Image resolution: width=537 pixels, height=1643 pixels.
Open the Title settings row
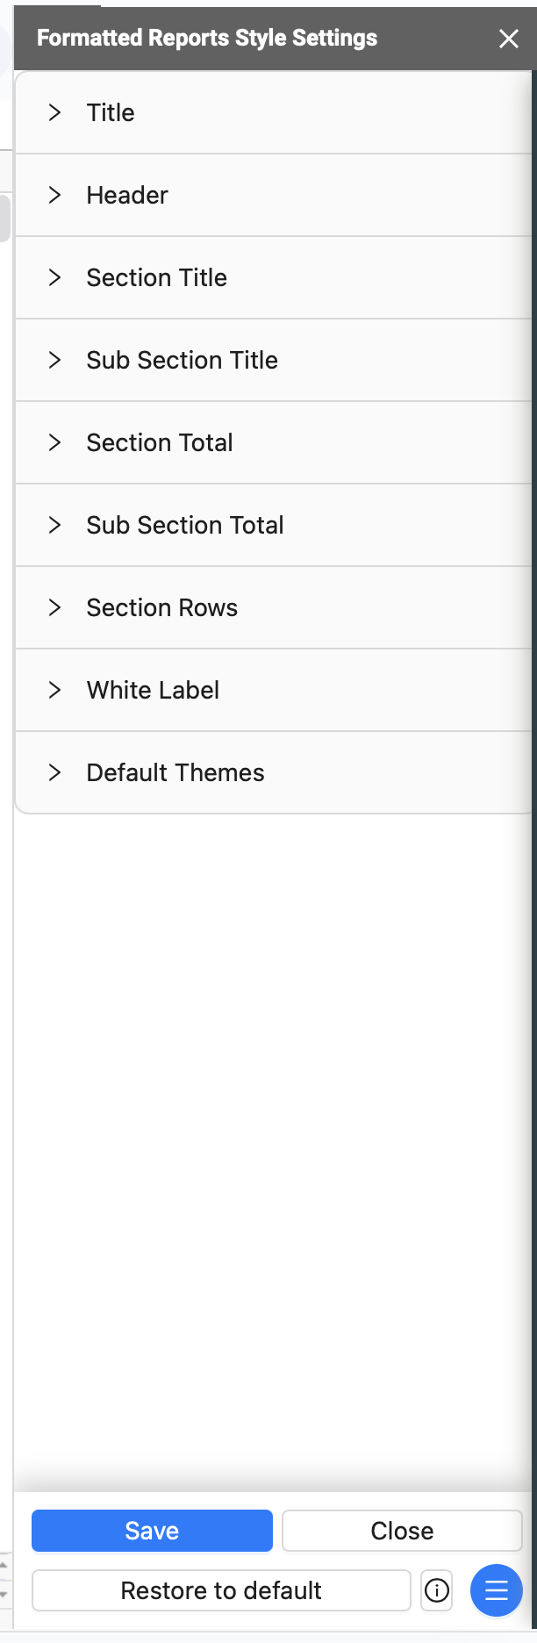tap(274, 112)
